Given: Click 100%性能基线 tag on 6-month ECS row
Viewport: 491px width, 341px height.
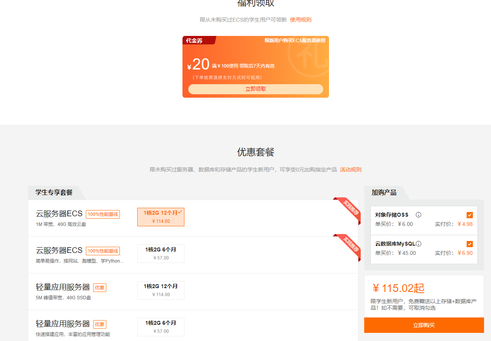Looking at the screenshot, I should pos(103,251).
